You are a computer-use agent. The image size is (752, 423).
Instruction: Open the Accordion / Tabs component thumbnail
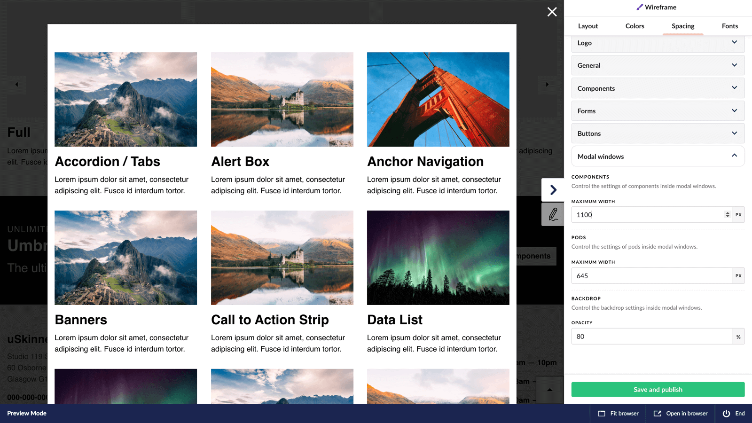(125, 99)
